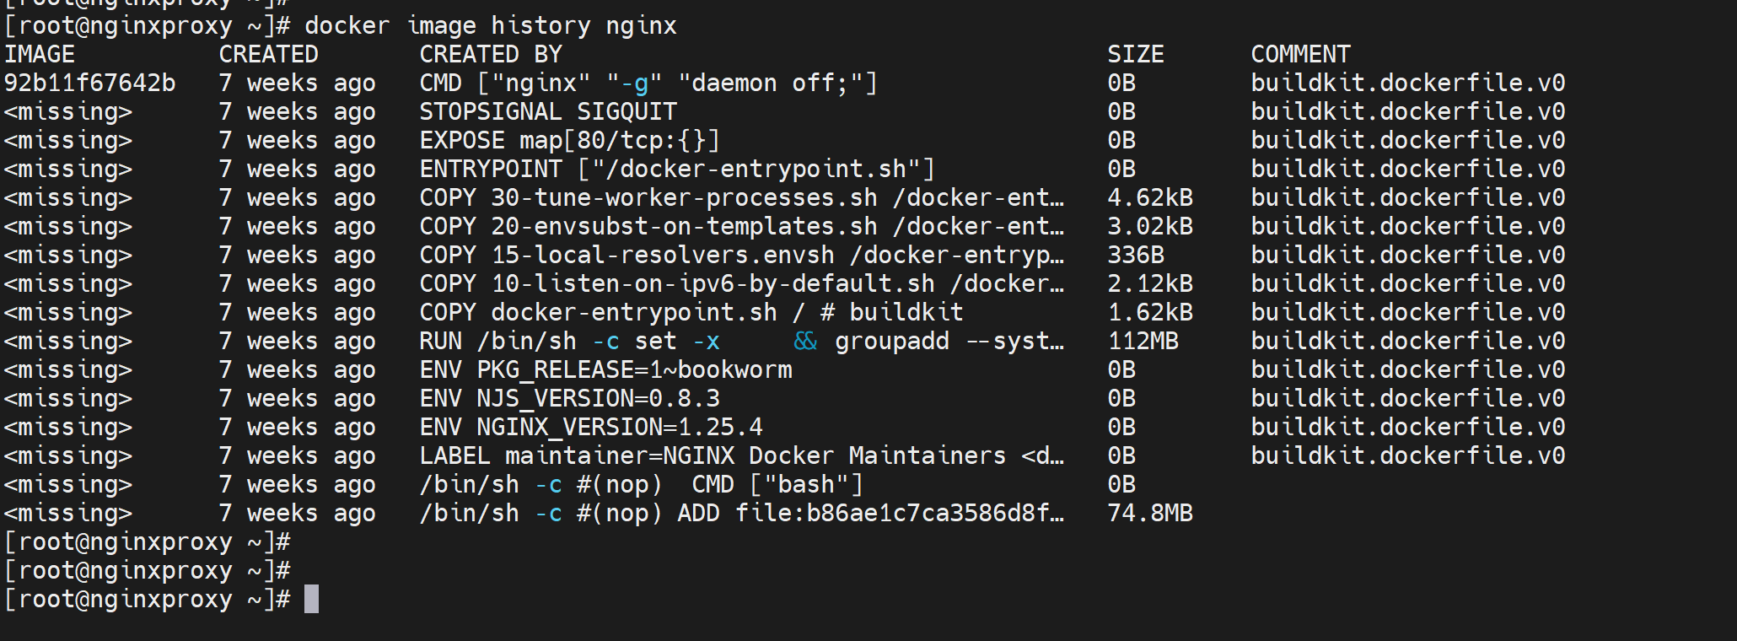
Task: Click the ENV PKG_RELEASE=1~bookworm text
Action: (x=605, y=369)
